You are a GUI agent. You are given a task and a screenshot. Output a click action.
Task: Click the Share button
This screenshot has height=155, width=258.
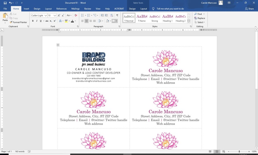[x=249, y=9]
